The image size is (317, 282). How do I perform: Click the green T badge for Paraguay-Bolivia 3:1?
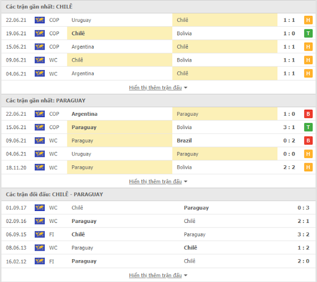(x=308, y=127)
